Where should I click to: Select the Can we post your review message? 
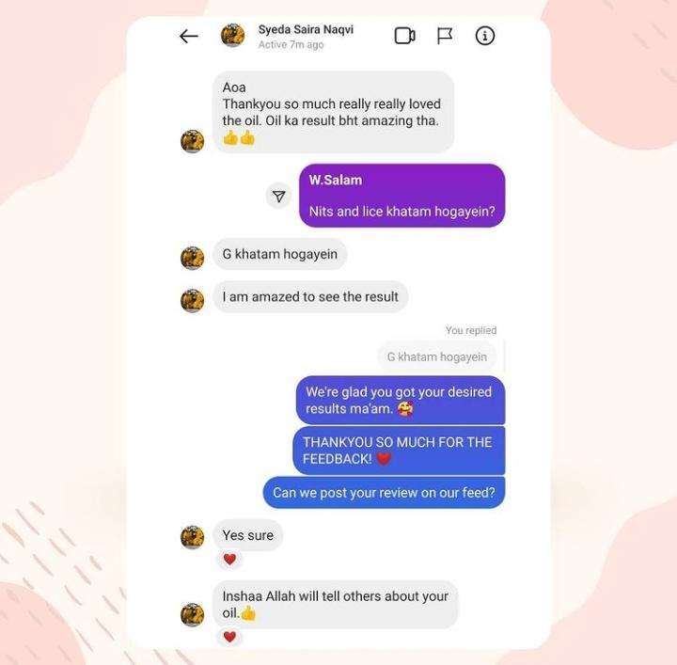click(x=384, y=493)
